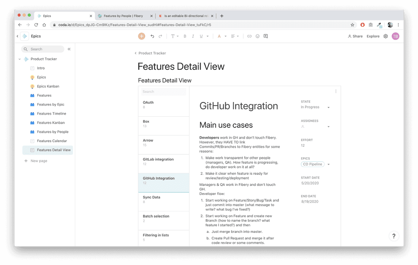Open Features Kanban page in sidebar
Screen dimensions: 418x265
51,123
